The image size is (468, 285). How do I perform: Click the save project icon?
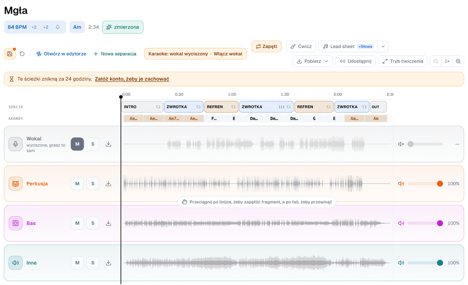point(10,54)
